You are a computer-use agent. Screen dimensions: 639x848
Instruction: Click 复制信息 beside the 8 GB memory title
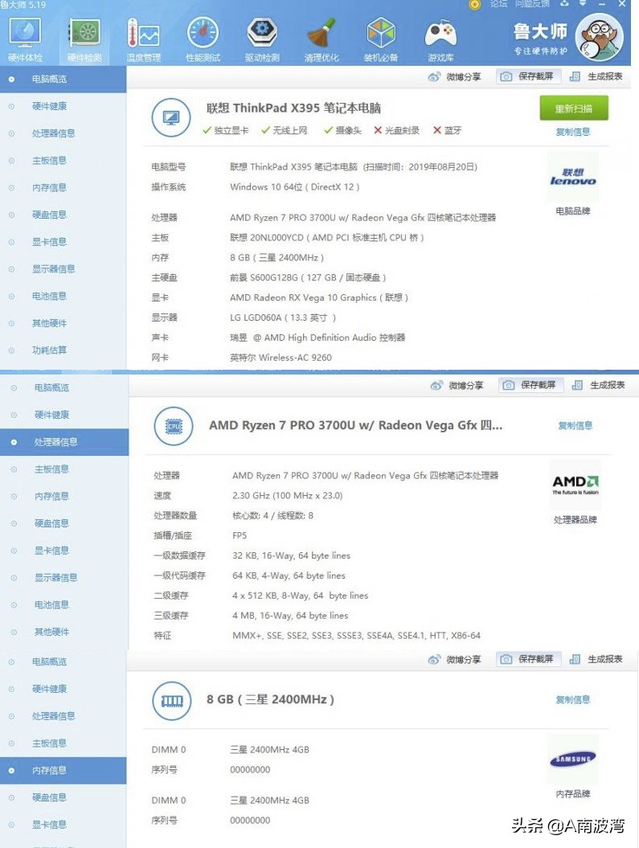573,699
